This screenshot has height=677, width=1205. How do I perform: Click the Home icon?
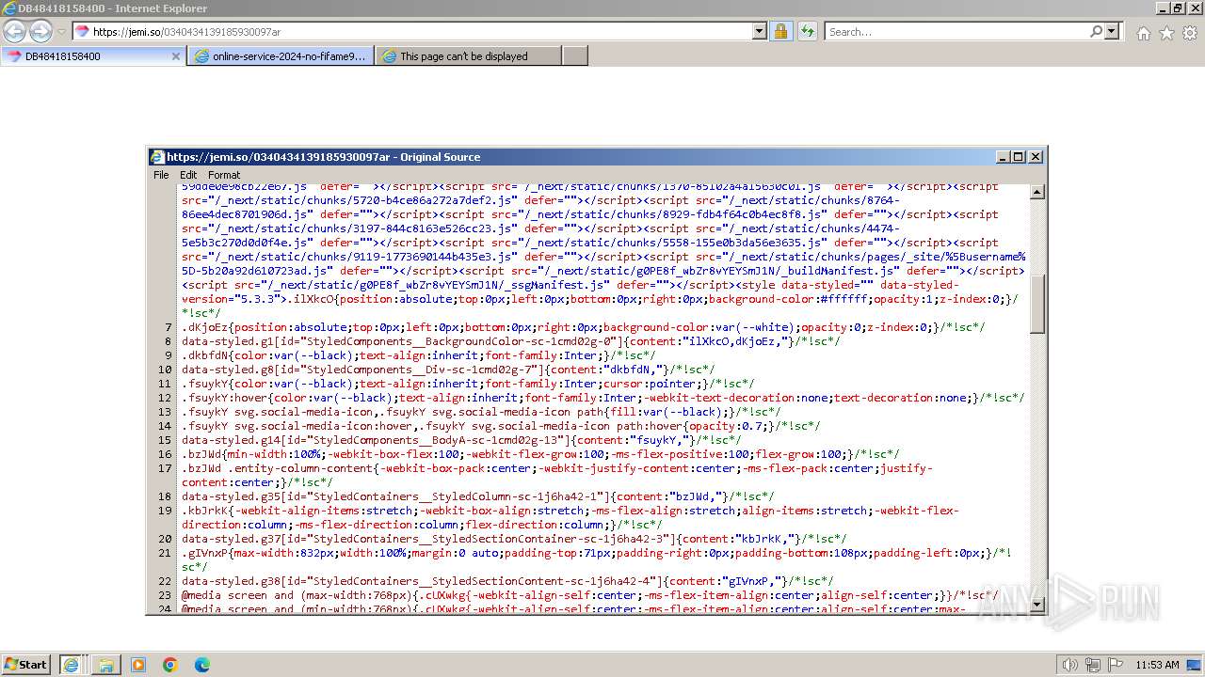(1143, 33)
